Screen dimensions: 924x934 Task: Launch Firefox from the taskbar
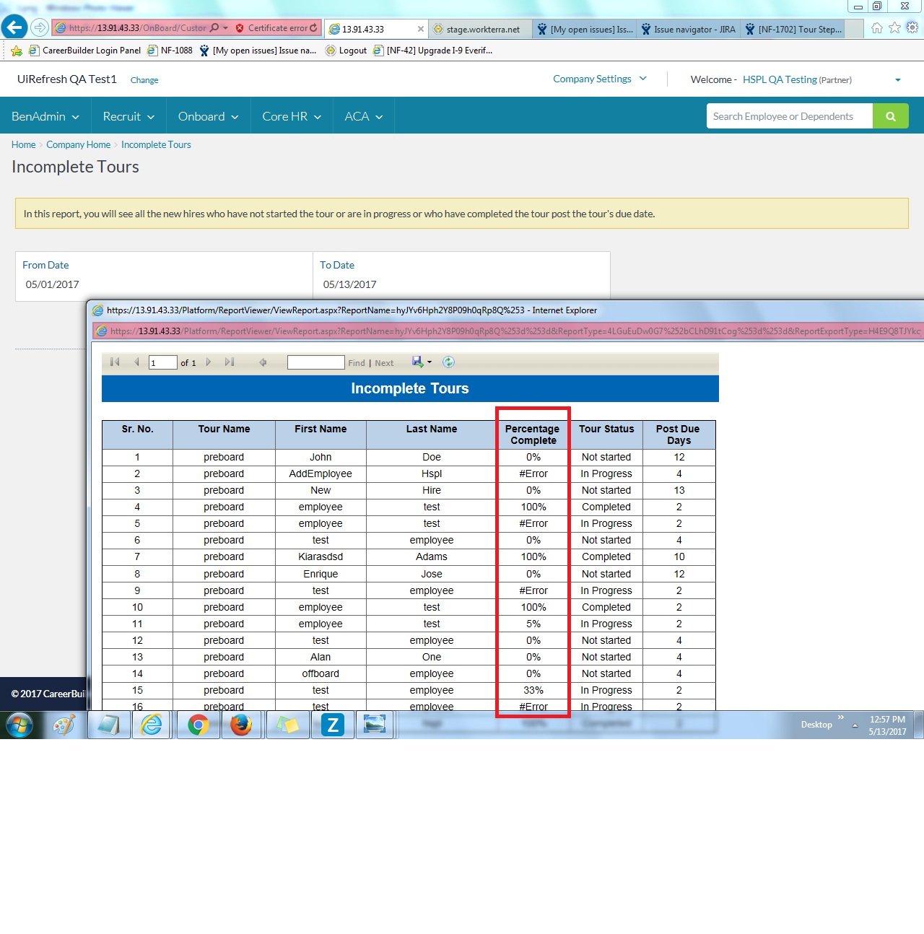(x=241, y=725)
